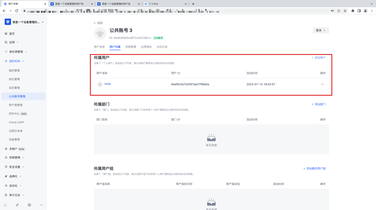
Task: Switch to the 访问记录 tab
Action: tap(162, 47)
